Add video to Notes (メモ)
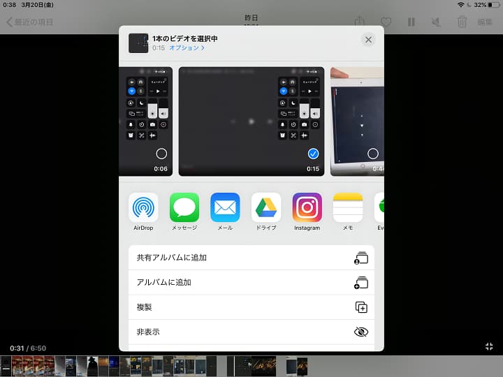The image size is (503, 377). coord(348,207)
